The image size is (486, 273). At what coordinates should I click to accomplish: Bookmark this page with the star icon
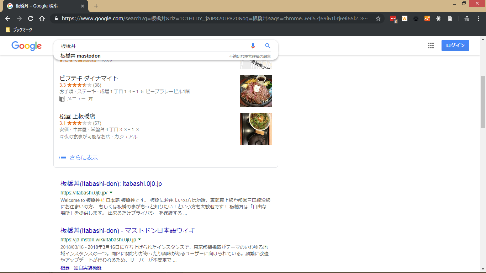click(378, 18)
